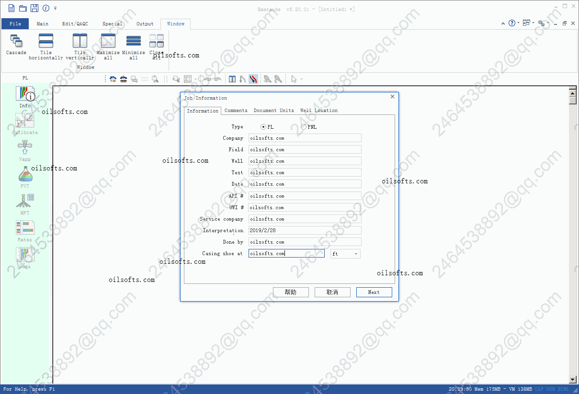Open the gears settings dropdown arrow
This screenshot has width=579, height=394.
[x=548, y=23]
